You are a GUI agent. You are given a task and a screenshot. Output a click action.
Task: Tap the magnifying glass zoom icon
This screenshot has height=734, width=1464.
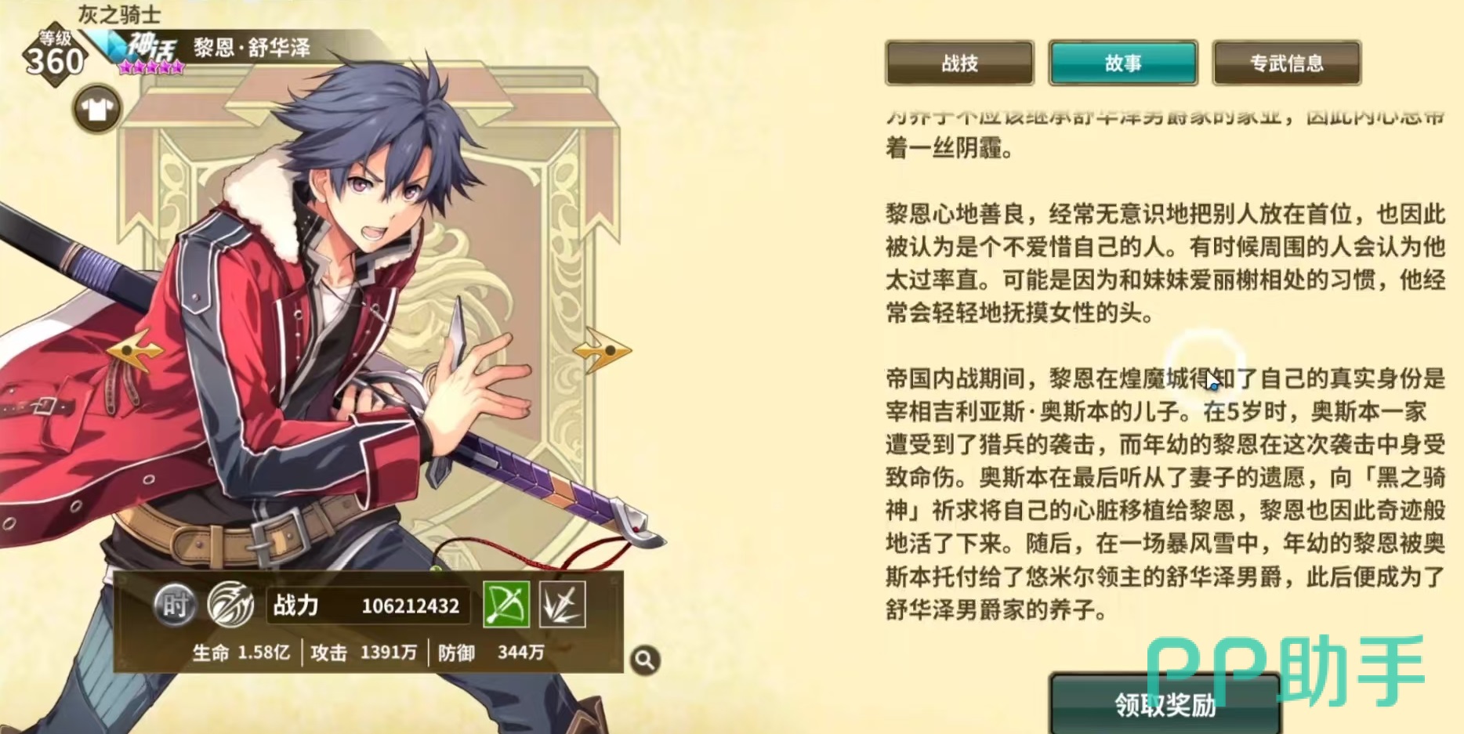(645, 660)
